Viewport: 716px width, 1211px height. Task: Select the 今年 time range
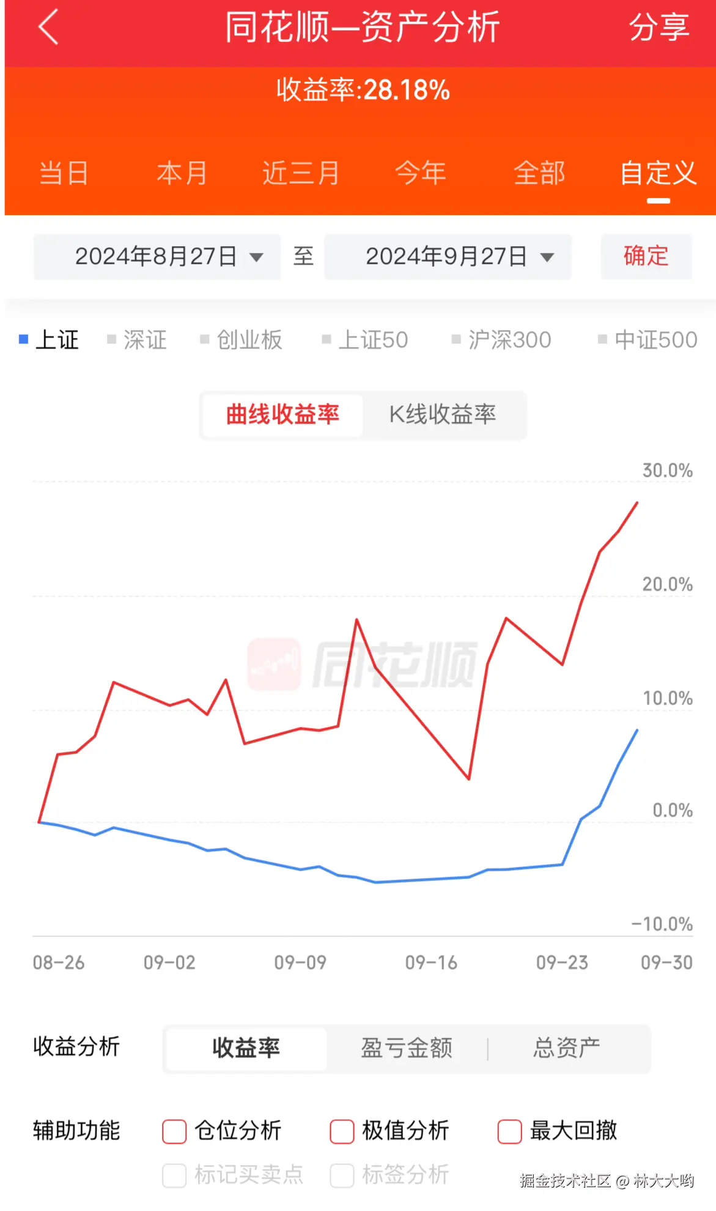pyautogui.click(x=420, y=173)
